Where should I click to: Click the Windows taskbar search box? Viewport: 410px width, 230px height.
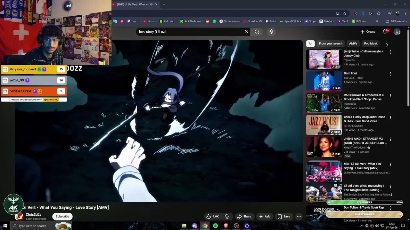click(41, 226)
